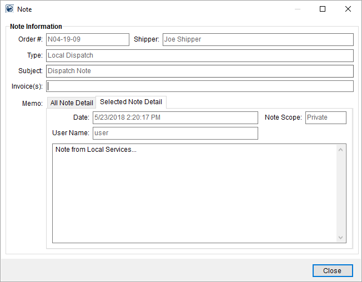Close the window with the X icon

coord(348,9)
